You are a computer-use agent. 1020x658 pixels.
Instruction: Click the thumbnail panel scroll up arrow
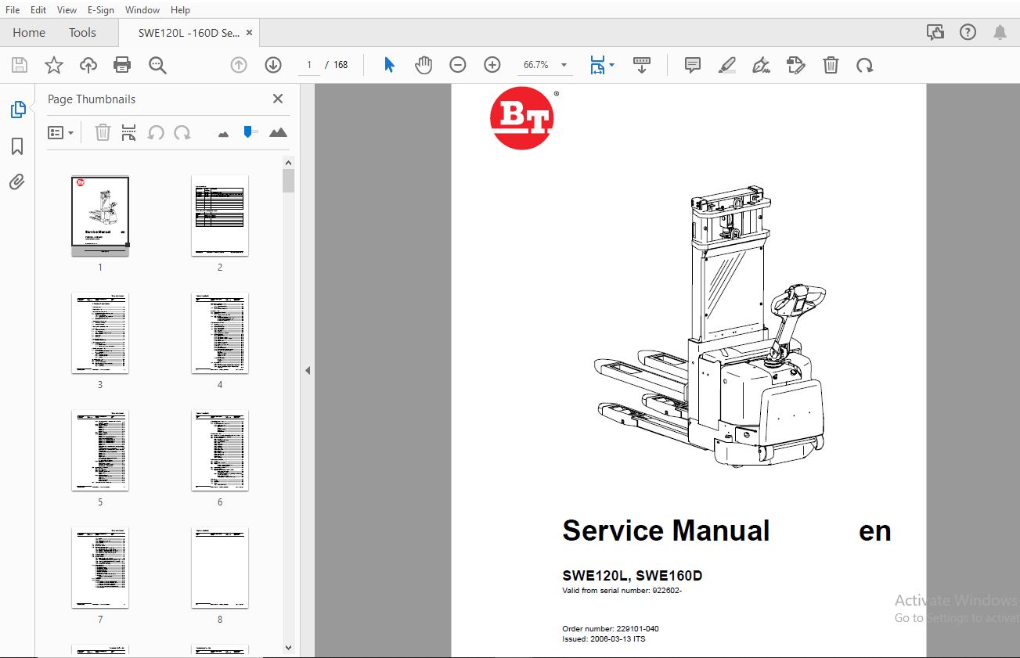(289, 163)
